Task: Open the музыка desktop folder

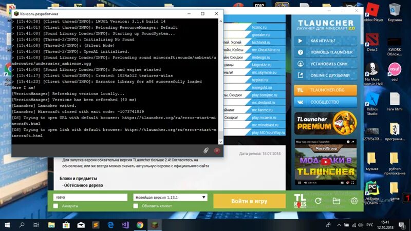Action: pyautogui.click(x=372, y=161)
